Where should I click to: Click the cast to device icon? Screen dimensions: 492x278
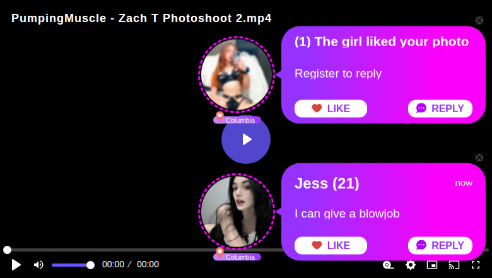pos(454,265)
